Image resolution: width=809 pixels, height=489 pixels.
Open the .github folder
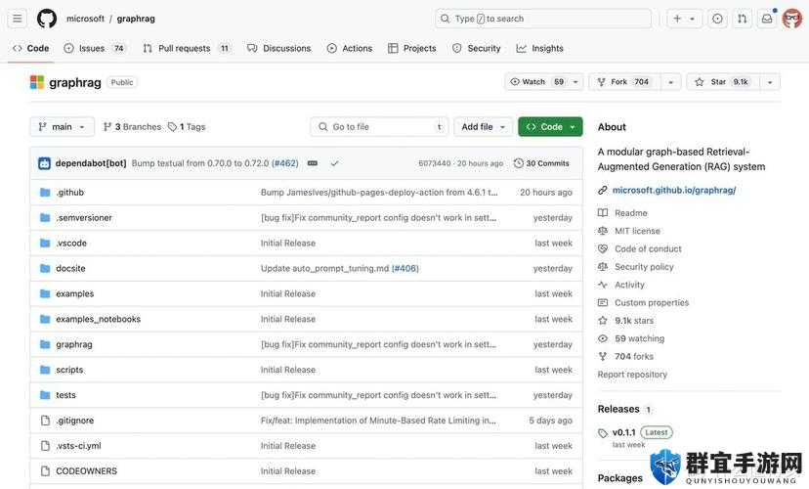point(69,192)
